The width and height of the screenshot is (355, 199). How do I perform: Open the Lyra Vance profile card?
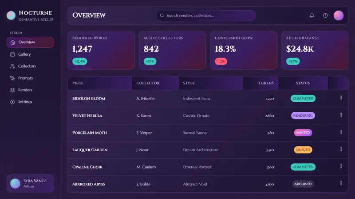(x=30, y=183)
